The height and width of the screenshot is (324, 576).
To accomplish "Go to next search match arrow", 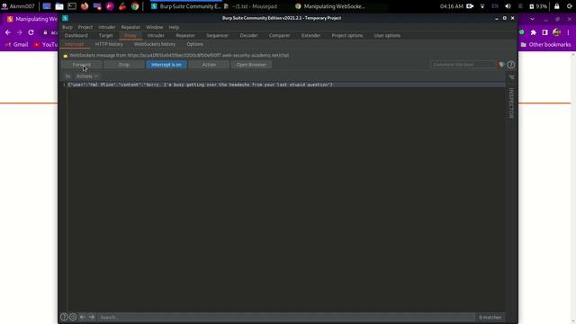I will (92, 317).
